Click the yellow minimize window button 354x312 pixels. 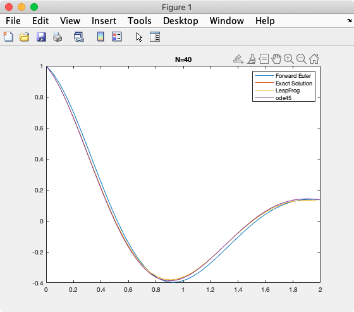21,7
